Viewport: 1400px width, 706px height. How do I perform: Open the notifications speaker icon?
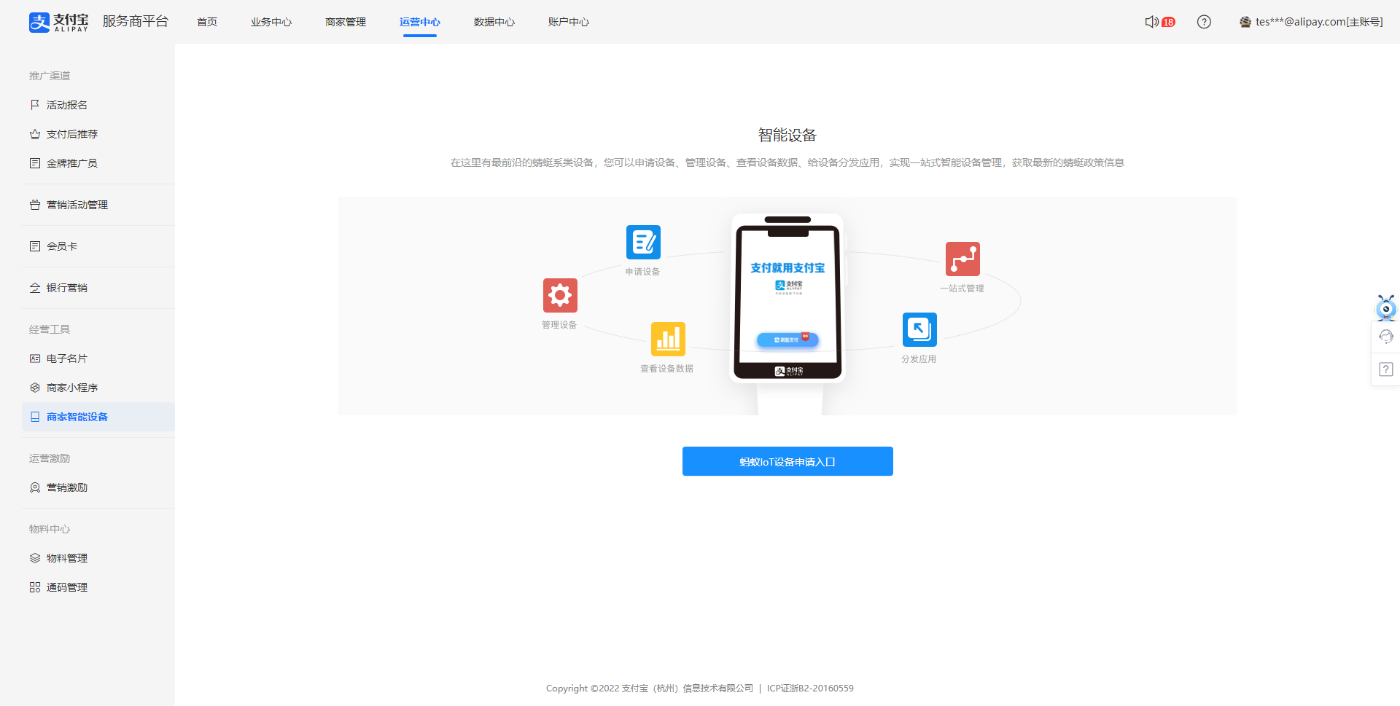coord(1151,22)
